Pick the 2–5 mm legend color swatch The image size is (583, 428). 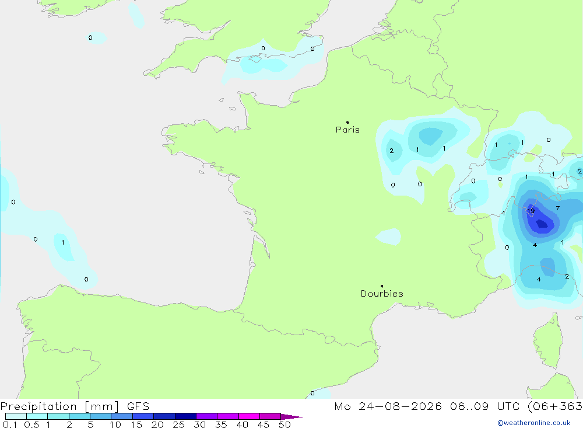click(79, 416)
